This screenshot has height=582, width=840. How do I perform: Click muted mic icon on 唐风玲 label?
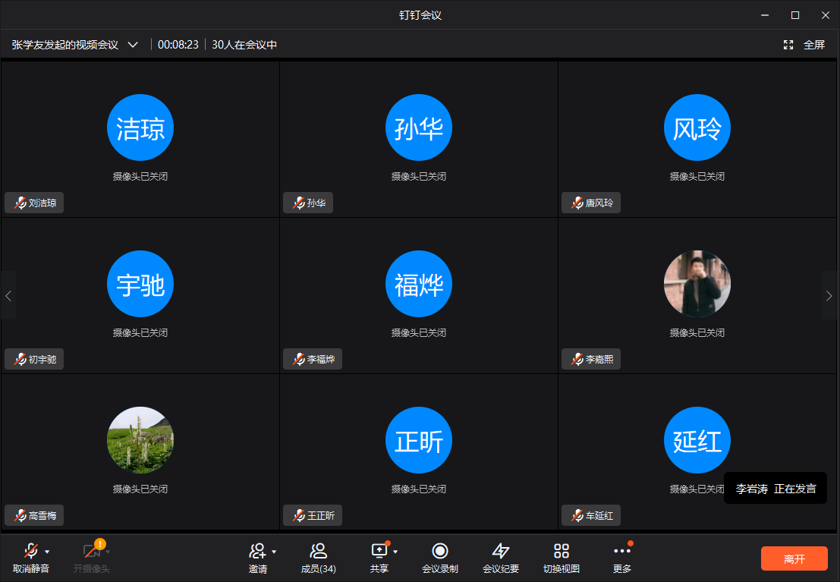click(x=577, y=203)
